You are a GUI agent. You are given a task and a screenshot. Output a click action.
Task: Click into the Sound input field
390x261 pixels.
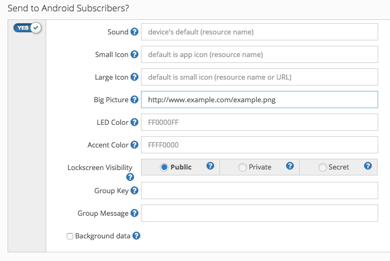[x=259, y=32]
